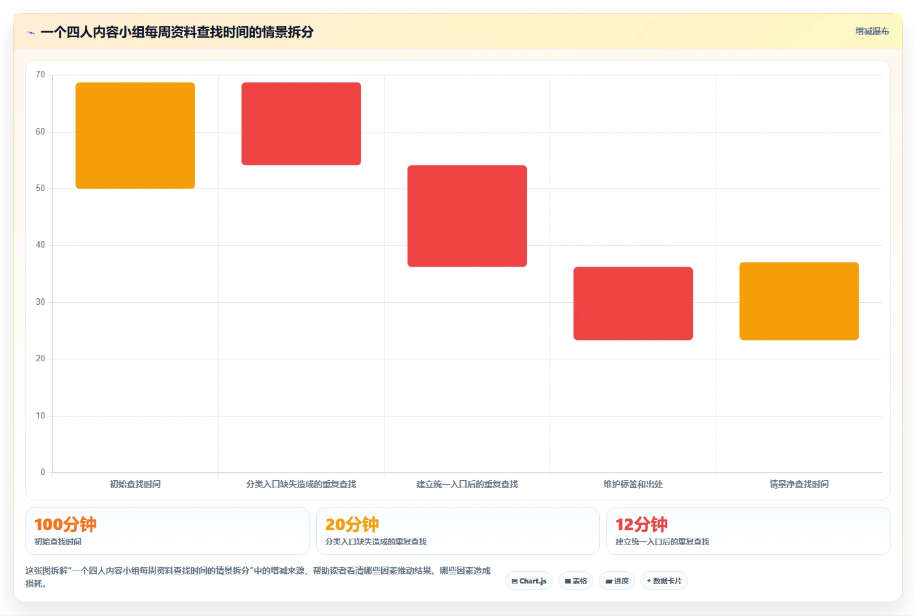Click the 增减瀑布 label in header
The width and height of the screenshot is (916, 616).
872,31
